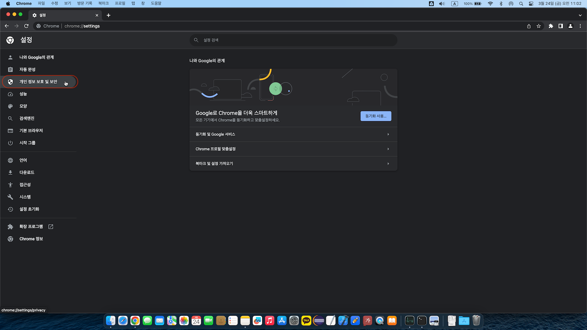Close the 설정 tab

coord(97,15)
